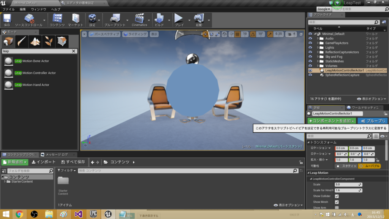Open the Google search engine dropdown
Image resolution: width=389 pixels, height=219 pixels.
[324, 9]
